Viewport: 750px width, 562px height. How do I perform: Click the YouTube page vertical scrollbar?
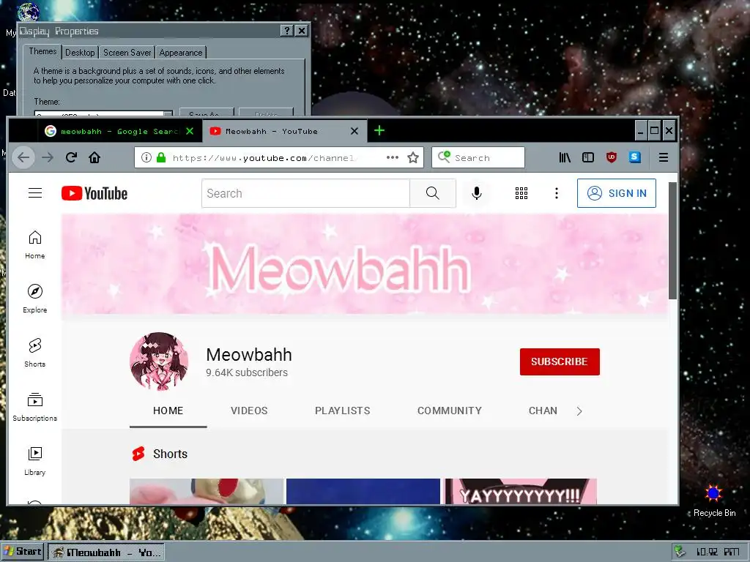pos(672,241)
